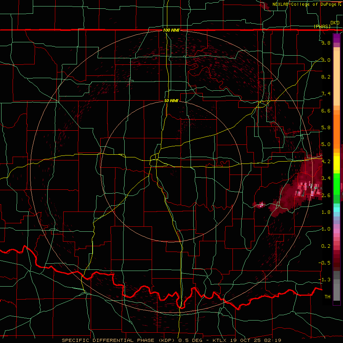Image resolution: width=343 pixels, height=343 pixels.
Task: Click the 3.4 scale value
Action: tap(326, 178)
